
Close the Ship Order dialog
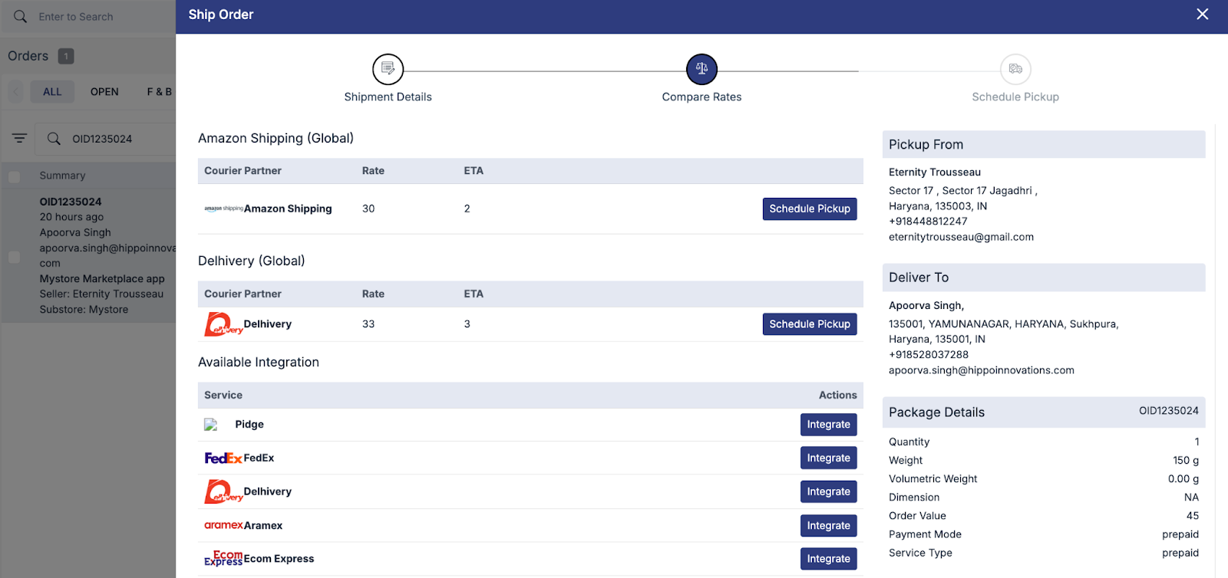point(1202,15)
